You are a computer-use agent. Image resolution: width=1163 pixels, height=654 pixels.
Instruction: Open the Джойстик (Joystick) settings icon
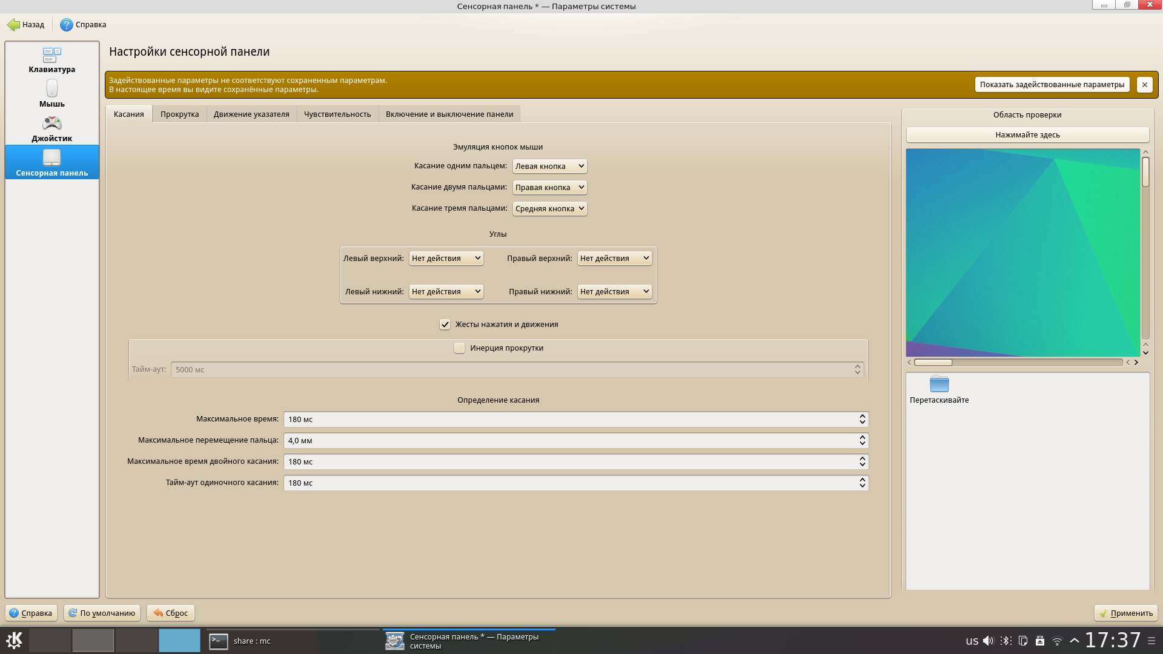point(51,124)
